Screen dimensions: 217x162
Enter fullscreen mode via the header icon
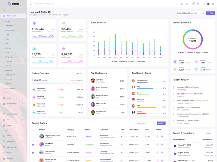pyautogui.click(x=203, y=4)
